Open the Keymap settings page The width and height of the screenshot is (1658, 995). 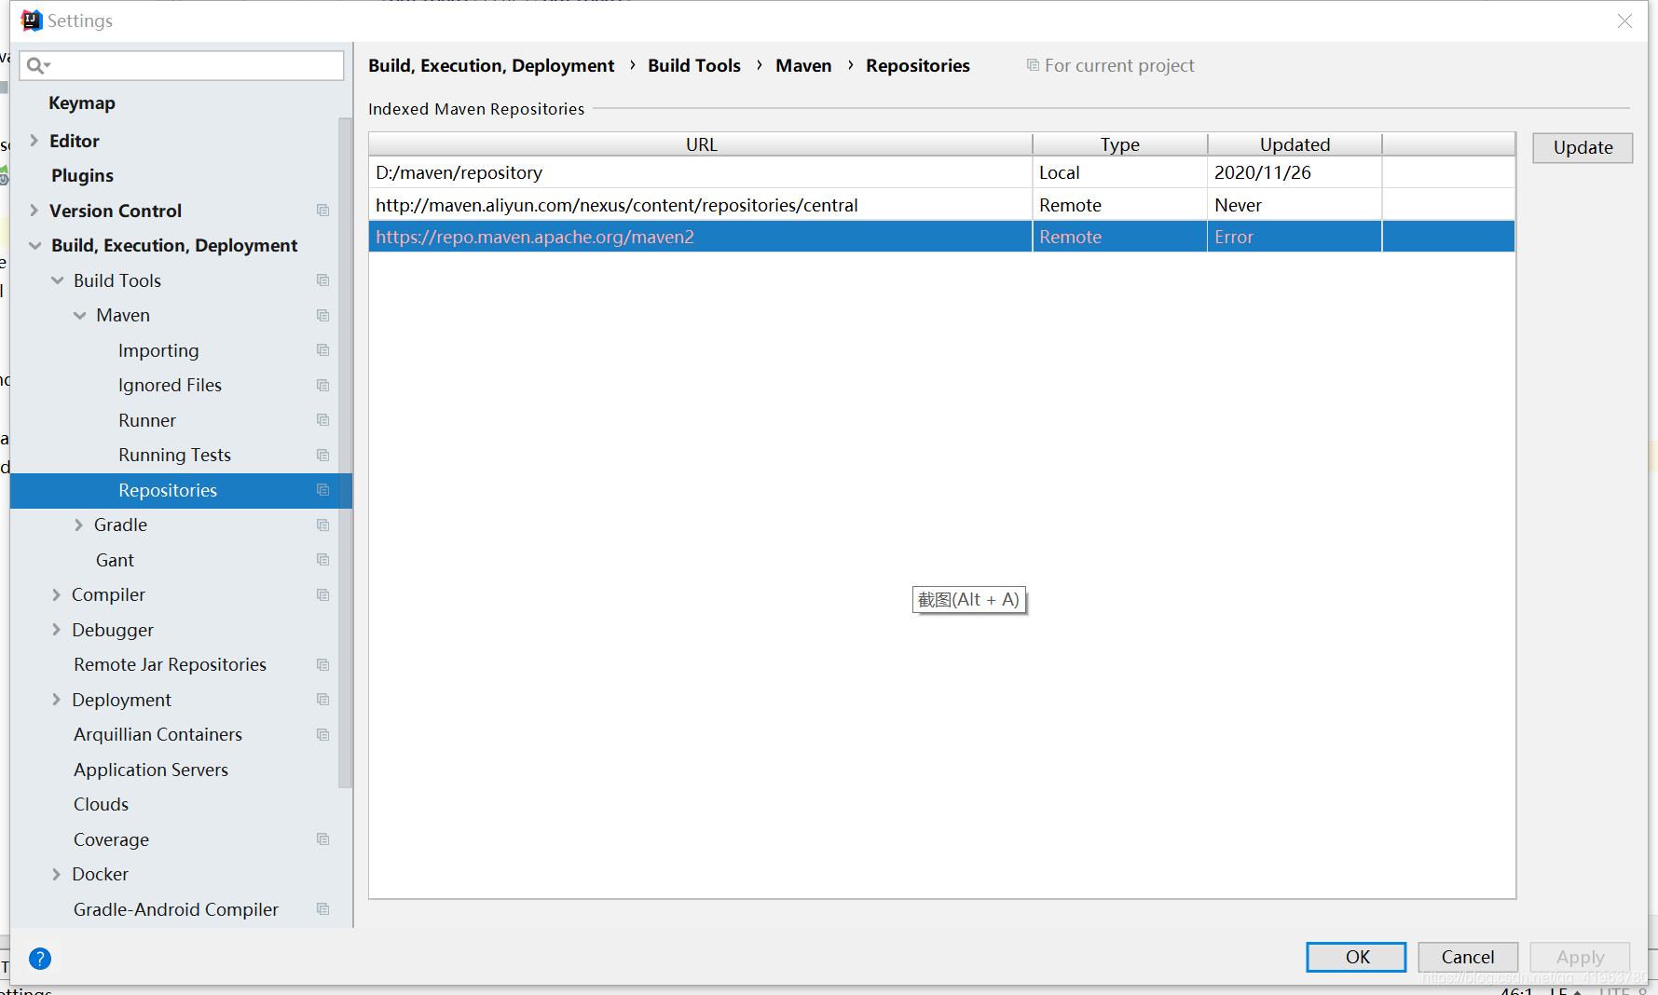[82, 103]
